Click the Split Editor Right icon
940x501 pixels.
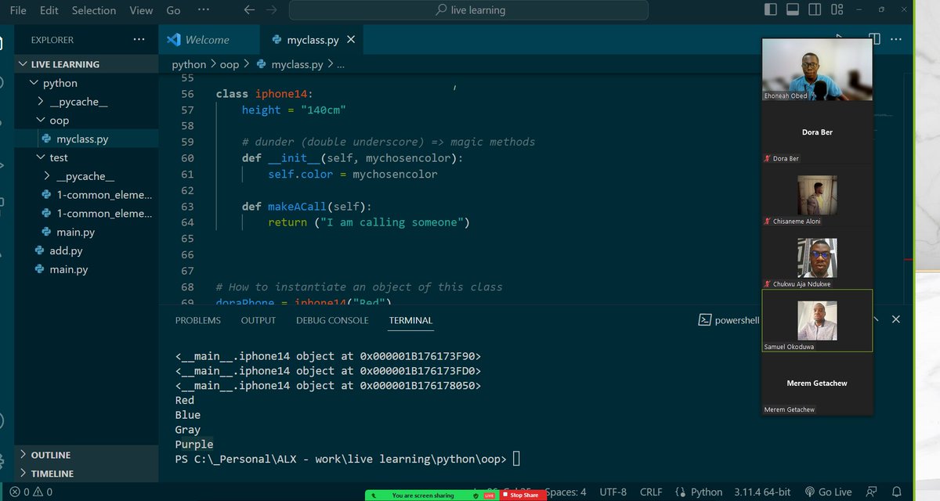[874, 39]
